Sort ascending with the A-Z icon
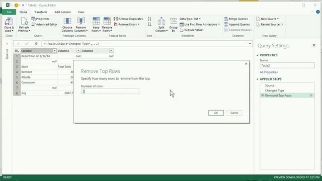Viewport: 322px width, 181px height. click(149, 19)
